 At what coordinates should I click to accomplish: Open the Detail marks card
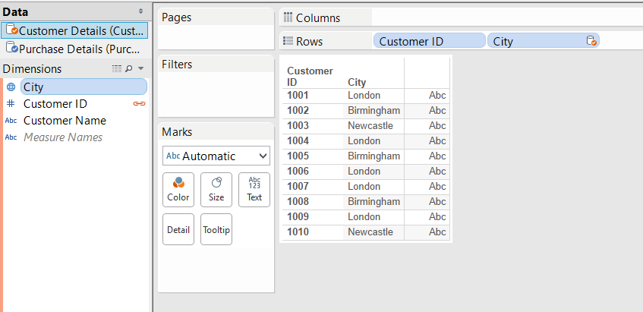click(178, 229)
